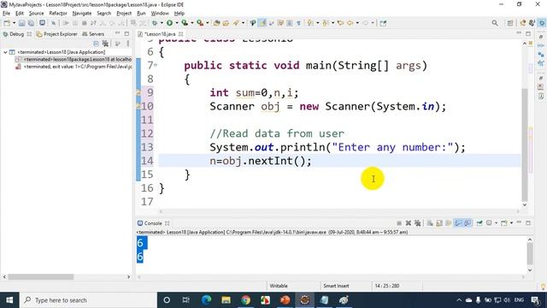Screen dimensions: 547x308
Task: Open the Back history dropdown arrow
Action: pos(357,23)
